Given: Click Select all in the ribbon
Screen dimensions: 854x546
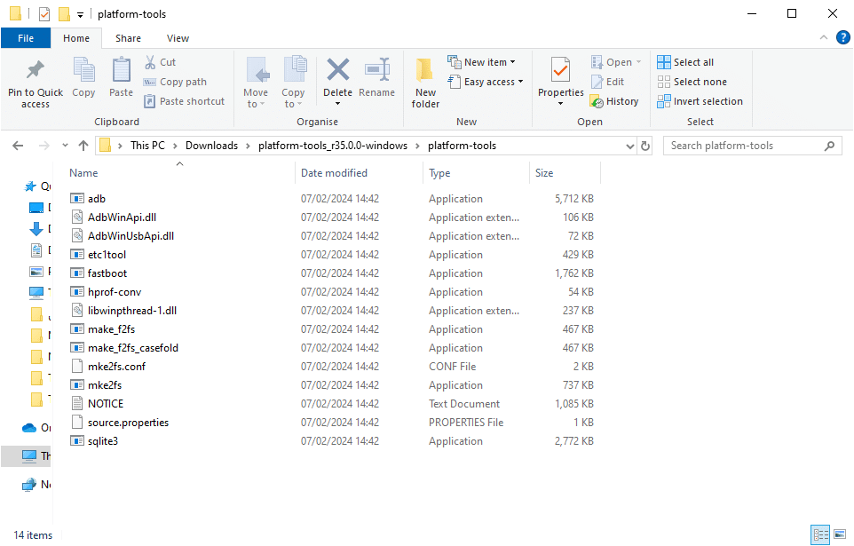Looking at the screenshot, I should coord(685,62).
